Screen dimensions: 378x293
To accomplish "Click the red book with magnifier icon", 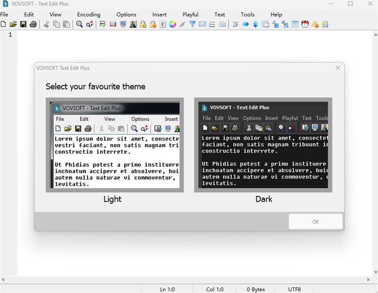I will tap(113, 24).
